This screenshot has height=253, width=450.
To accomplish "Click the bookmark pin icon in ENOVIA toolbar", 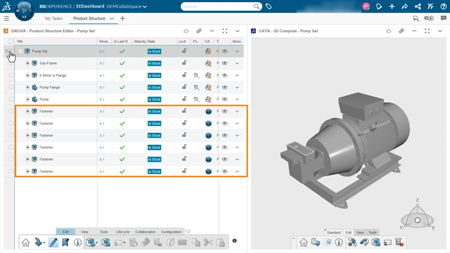I will point(66,242).
